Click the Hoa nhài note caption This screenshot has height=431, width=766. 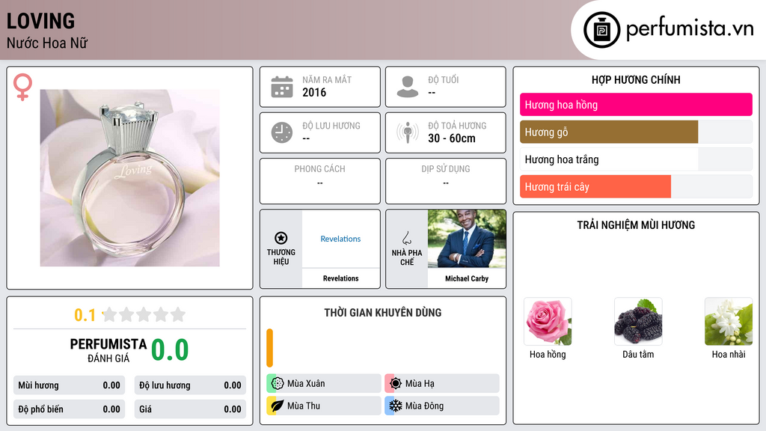click(x=729, y=354)
